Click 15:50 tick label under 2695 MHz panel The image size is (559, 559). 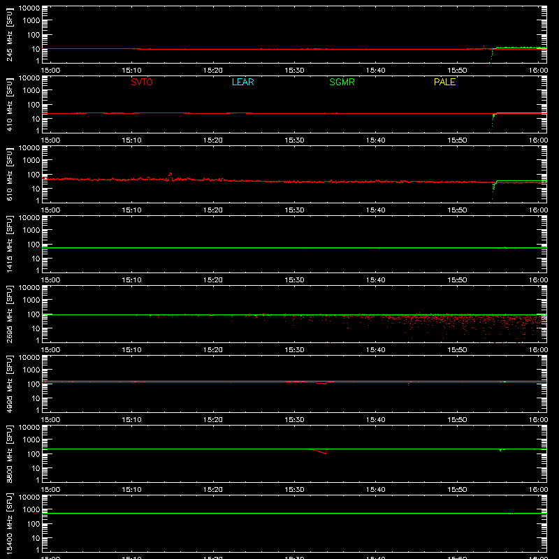[457, 350]
